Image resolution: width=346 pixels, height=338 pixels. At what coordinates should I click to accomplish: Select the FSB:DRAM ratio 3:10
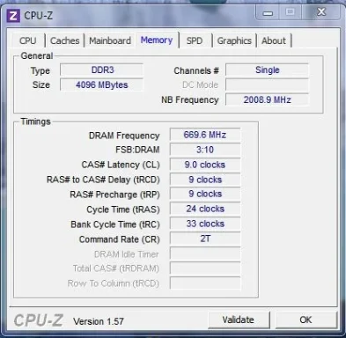[205, 150]
